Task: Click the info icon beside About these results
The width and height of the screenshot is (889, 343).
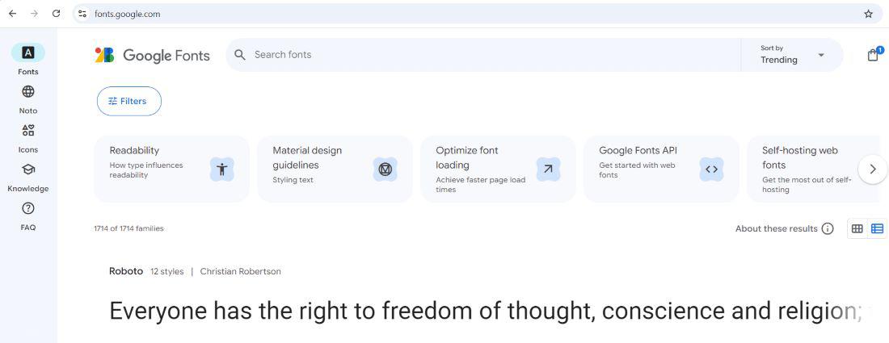Action: pyautogui.click(x=828, y=228)
